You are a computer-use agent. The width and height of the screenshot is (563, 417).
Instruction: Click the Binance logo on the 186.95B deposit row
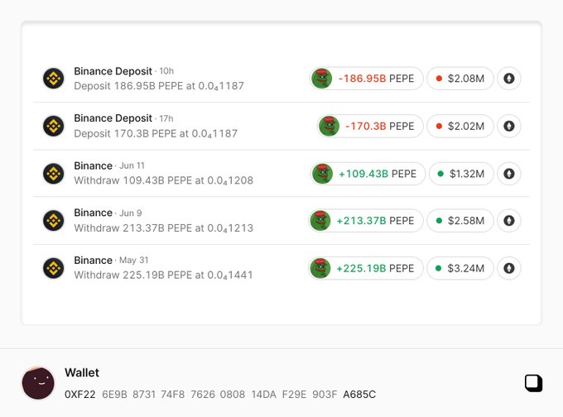pos(54,79)
